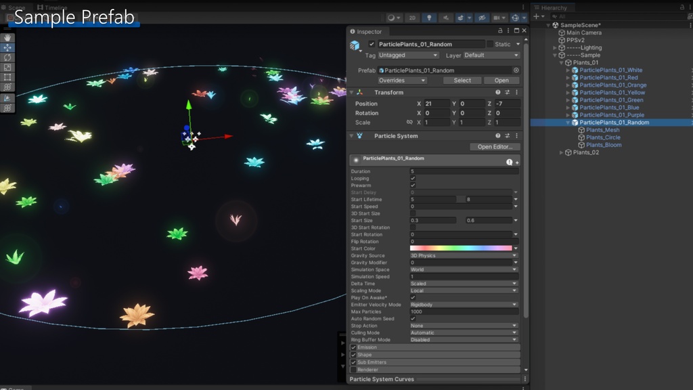Open Start Color gradient swatch

[461, 248]
